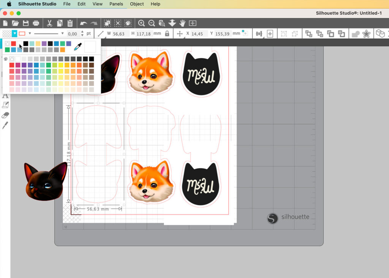Toggle the aspect ratio lock
This screenshot has height=278, width=389.
[167, 34]
